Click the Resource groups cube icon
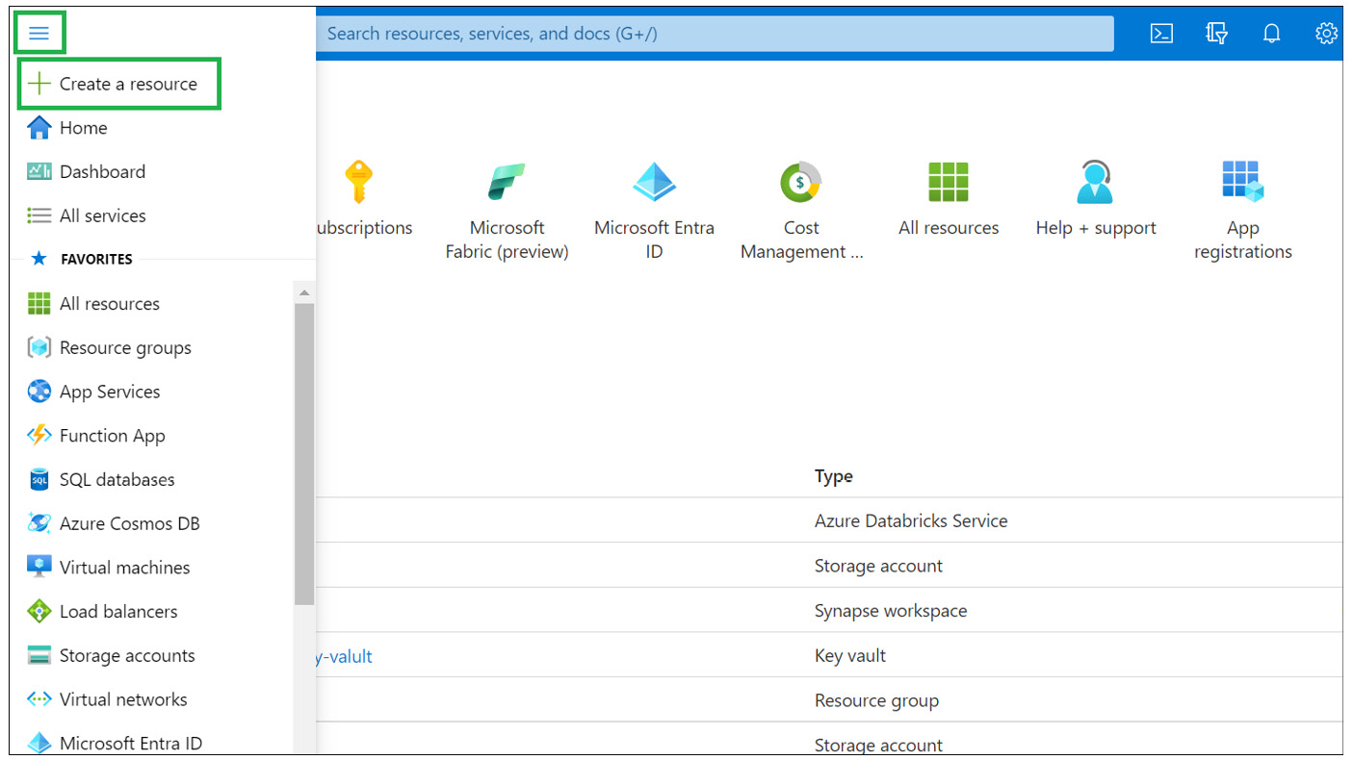Screen dimensions: 1353x760 (x=39, y=348)
